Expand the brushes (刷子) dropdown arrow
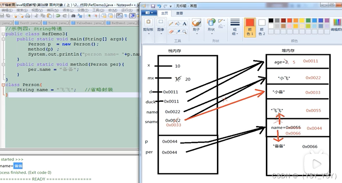This screenshot has height=183, width=342. coord(196,34)
